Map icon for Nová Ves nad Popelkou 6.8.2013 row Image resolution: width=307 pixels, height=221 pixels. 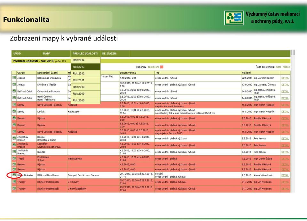click(14, 105)
